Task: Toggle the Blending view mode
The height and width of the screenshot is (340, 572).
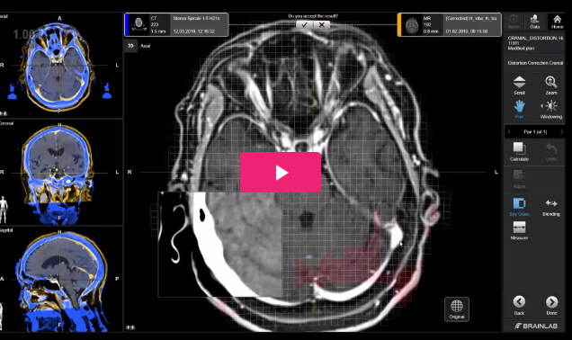Action: [x=550, y=207]
